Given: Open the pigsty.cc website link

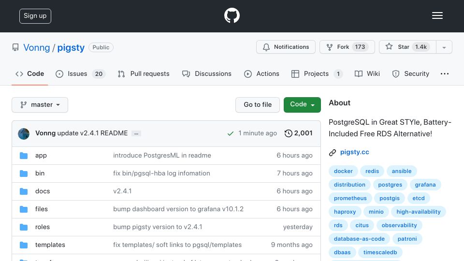Looking at the screenshot, I should click(x=354, y=152).
